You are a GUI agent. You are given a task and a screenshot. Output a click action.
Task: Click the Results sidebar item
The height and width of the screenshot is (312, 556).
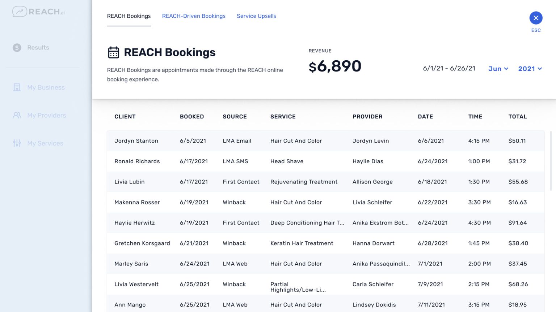click(x=38, y=47)
